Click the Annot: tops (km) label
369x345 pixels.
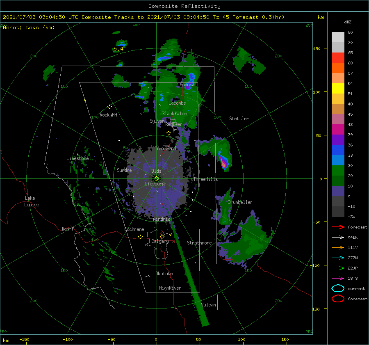tap(29, 27)
